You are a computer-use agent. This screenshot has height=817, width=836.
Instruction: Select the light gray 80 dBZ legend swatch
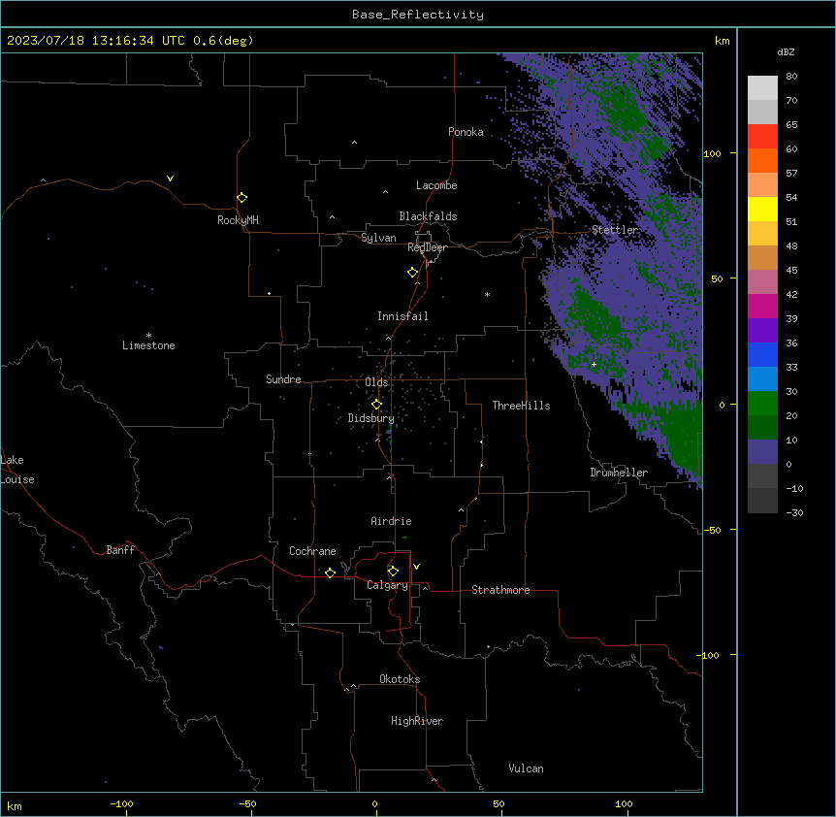(x=762, y=88)
